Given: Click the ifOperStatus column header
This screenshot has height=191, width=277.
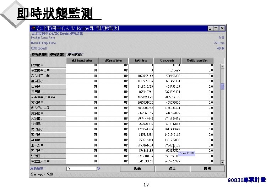Looking at the screenshot, I should [113, 61].
